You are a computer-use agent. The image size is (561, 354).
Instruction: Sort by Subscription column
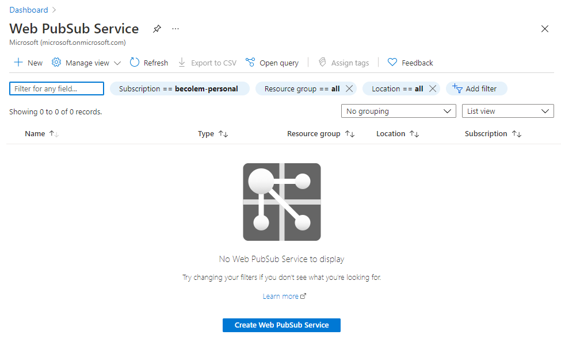click(493, 133)
